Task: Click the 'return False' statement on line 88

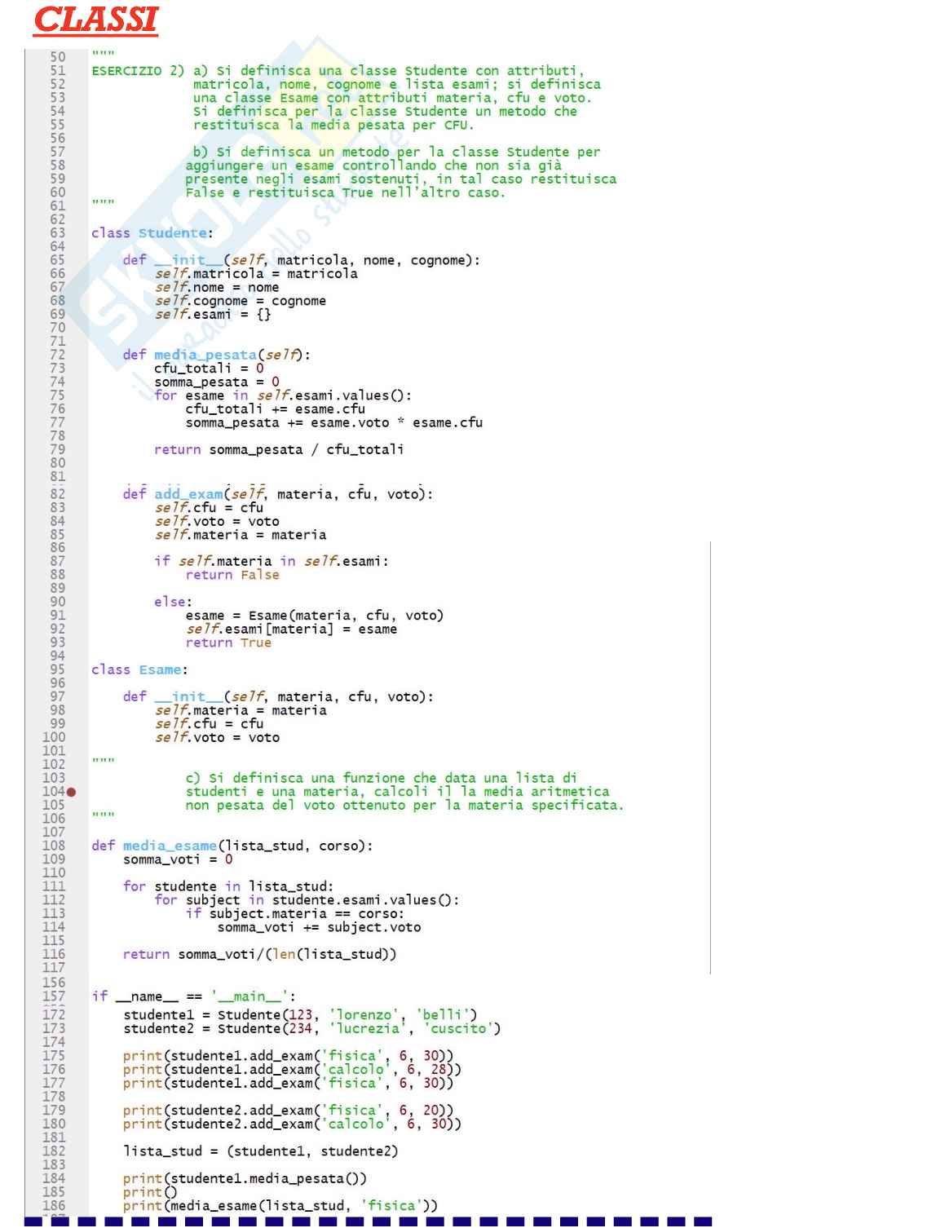Action: (x=232, y=575)
